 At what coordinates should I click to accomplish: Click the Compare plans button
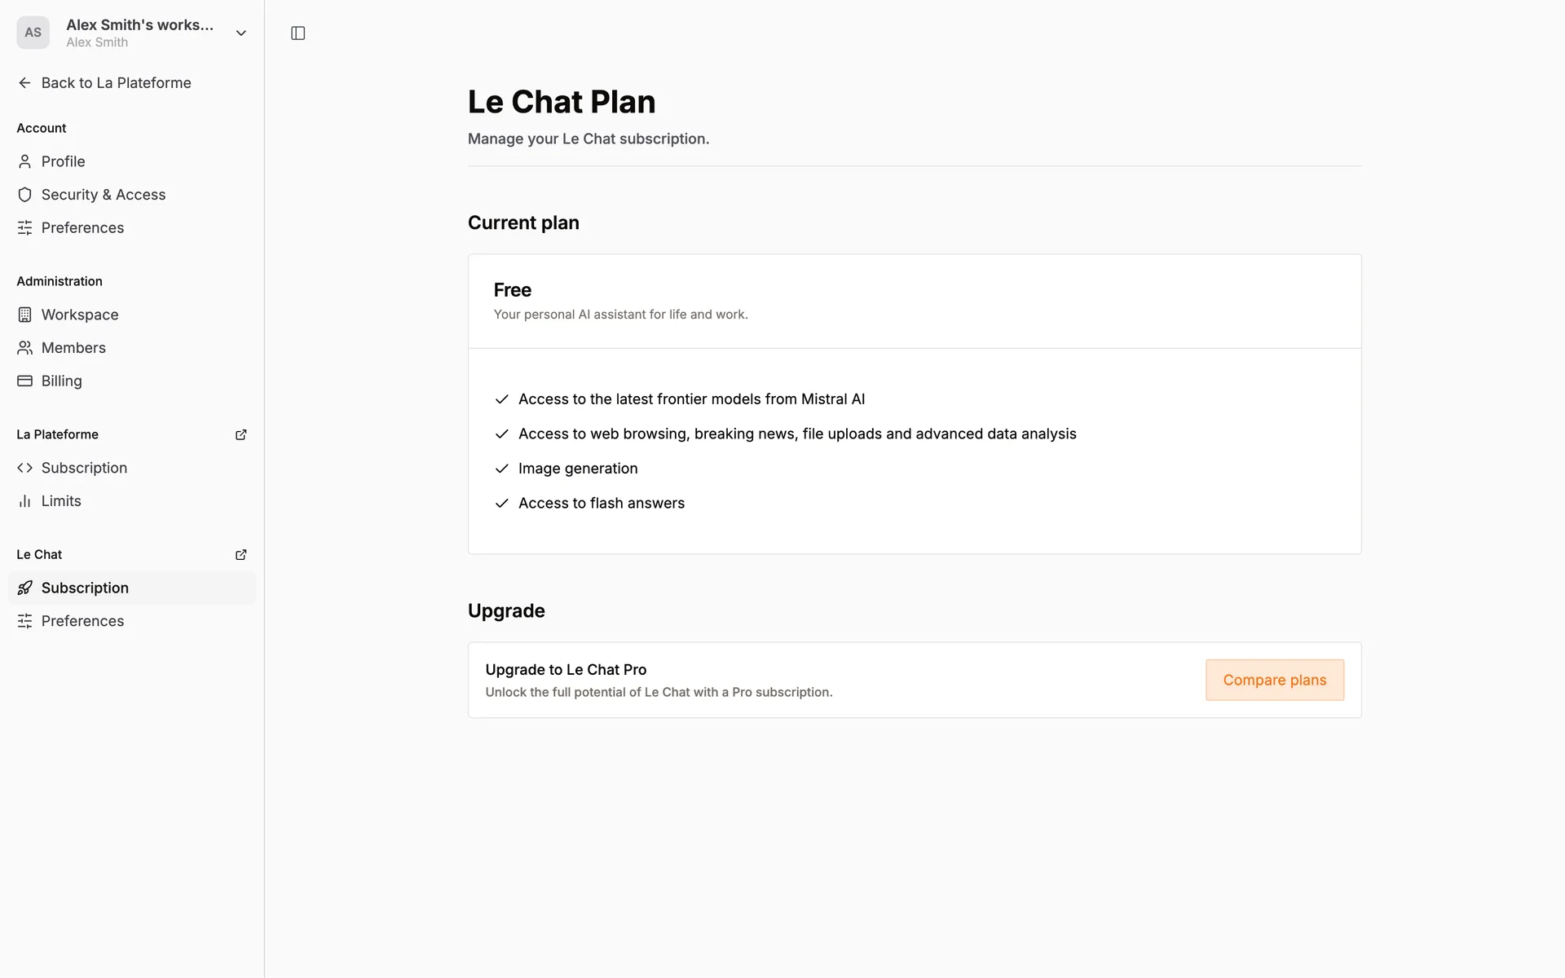(x=1274, y=680)
